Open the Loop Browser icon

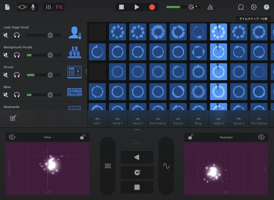(241, 7)
